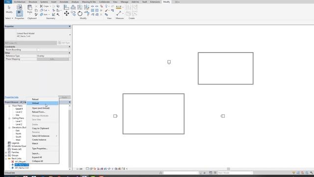This screenshot has height=177, width=314.
Task: Click the Match Type Properties brush icon
Action: tap(36, 14)
